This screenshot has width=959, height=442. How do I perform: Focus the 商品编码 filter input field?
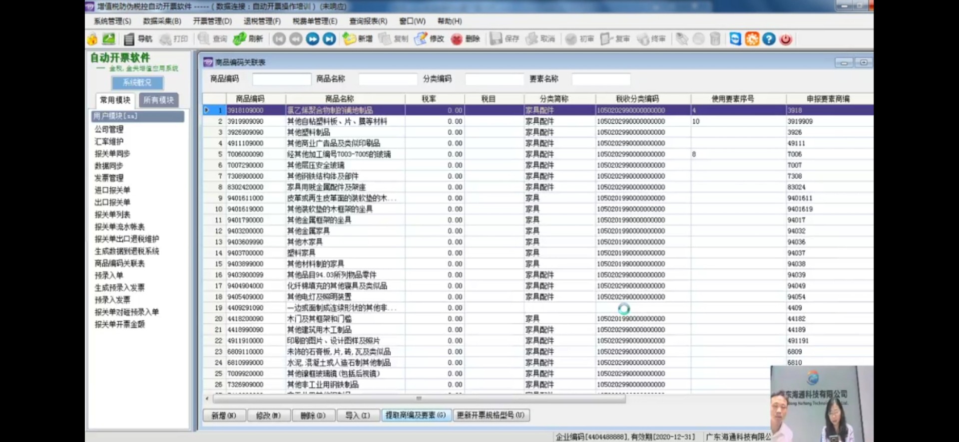point(282,79)
